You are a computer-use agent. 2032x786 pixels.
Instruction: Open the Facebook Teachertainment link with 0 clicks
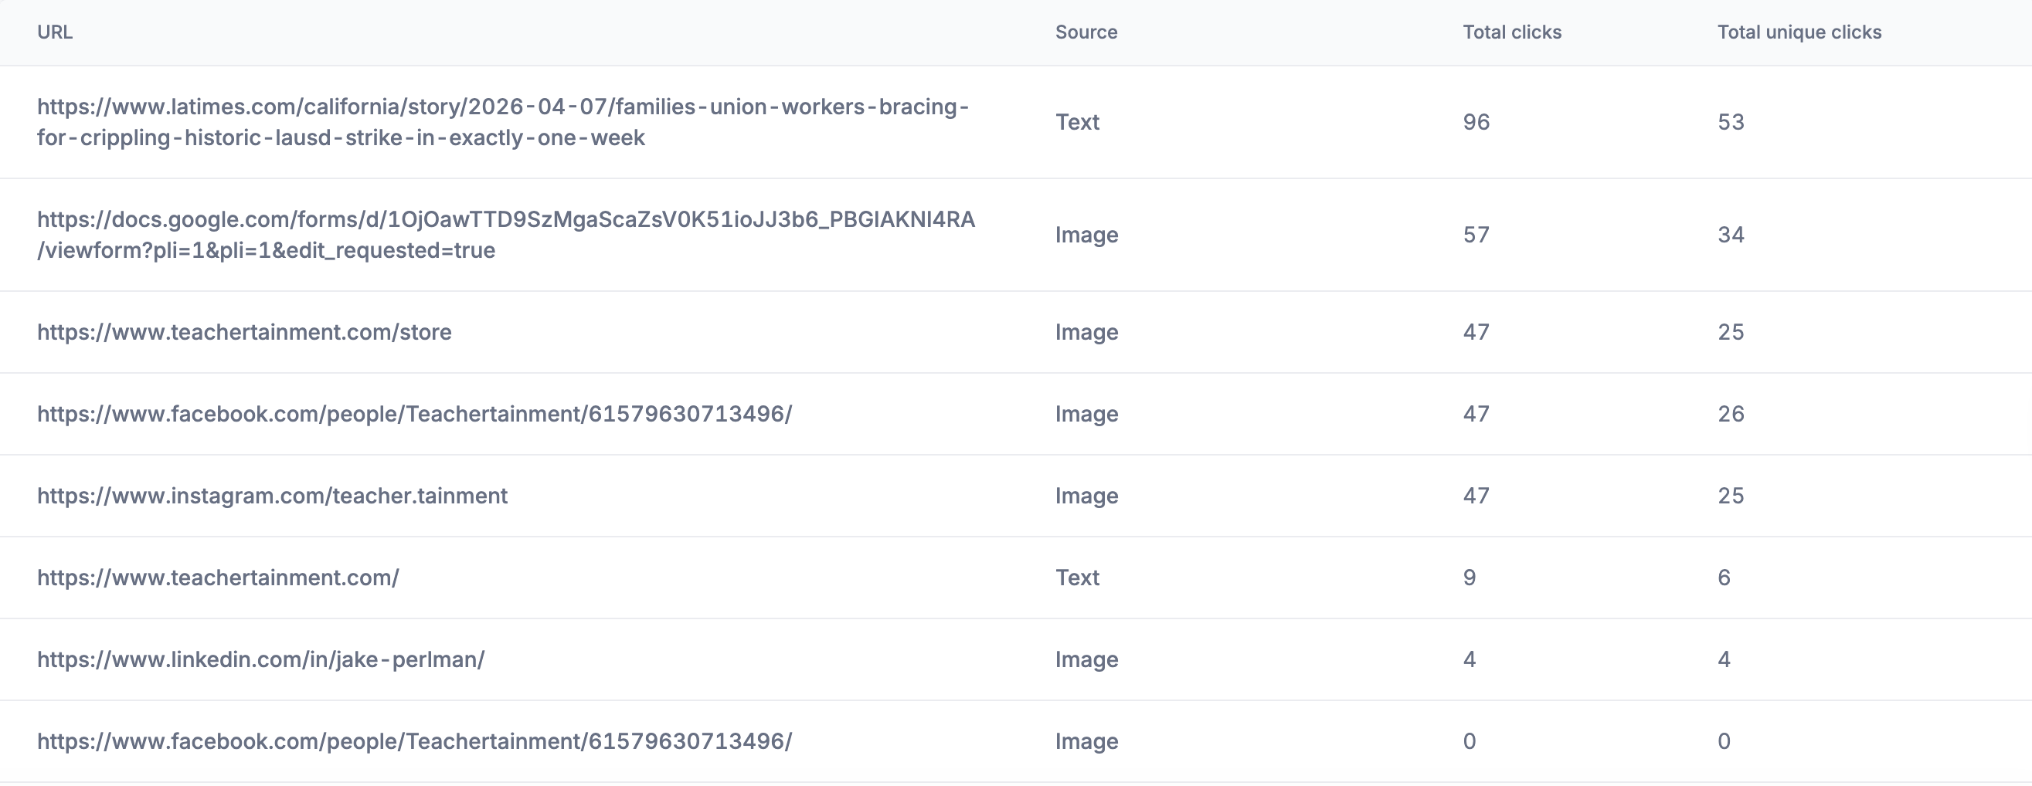(x=414, y=742)
